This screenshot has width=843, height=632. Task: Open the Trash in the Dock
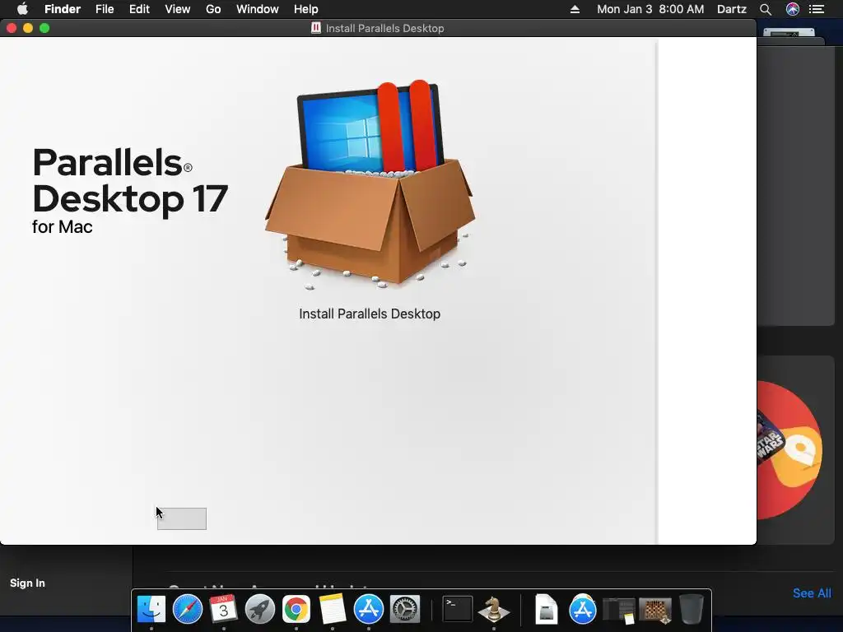point(692,609)
